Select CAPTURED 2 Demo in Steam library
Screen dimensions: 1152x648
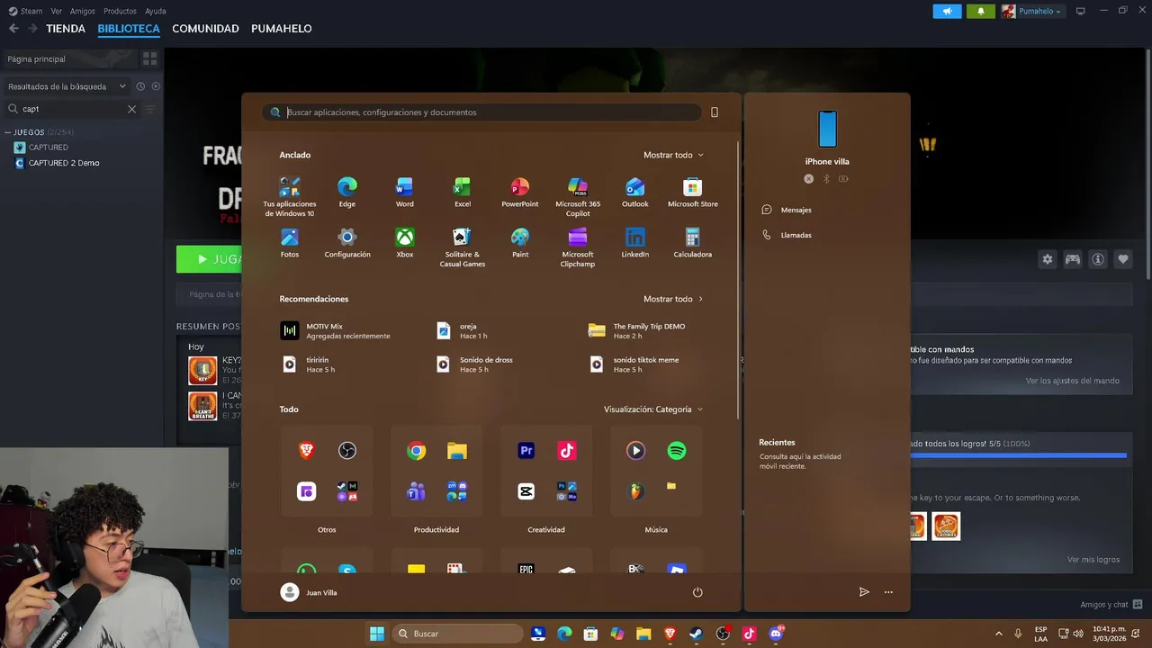64,163
